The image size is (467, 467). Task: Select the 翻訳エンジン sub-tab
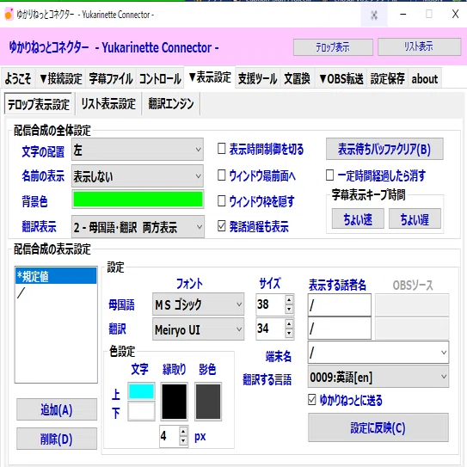(171, 104)
